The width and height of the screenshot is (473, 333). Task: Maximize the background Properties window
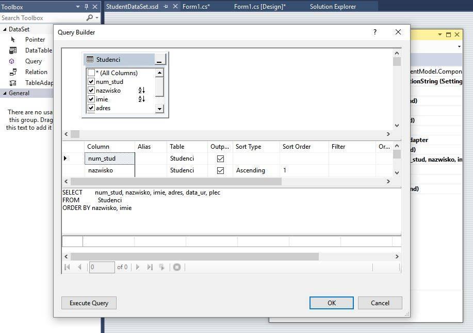coord(449,34)
